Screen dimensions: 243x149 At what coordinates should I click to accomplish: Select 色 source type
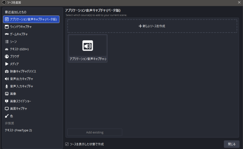31,116
